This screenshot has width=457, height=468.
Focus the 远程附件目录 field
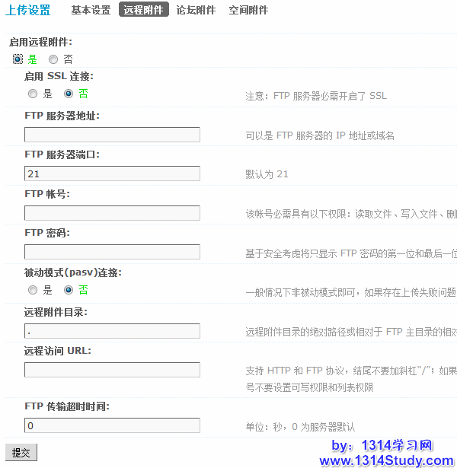[x=112, y=331]
